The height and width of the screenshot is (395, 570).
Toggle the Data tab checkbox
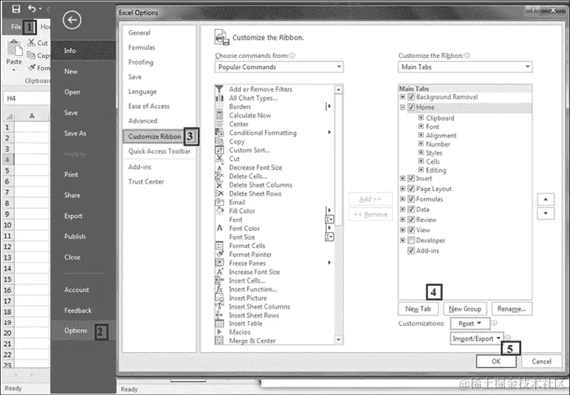pos(411,209)
